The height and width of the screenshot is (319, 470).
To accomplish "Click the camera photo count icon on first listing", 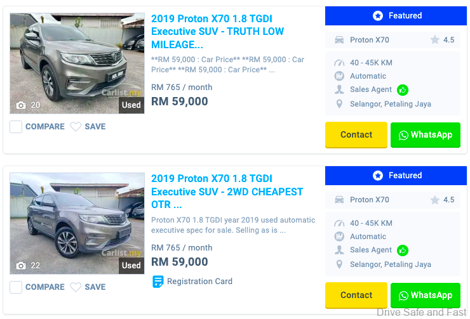I will [x=21, y=105].
